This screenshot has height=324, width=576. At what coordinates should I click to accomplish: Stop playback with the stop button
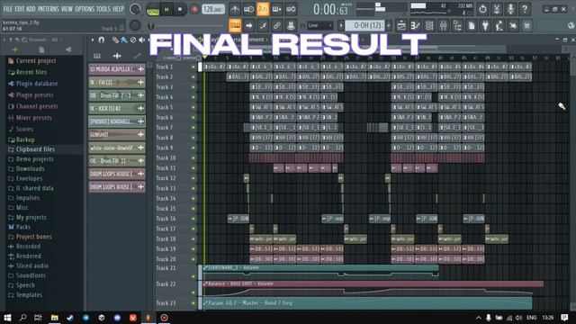point(180,9)
